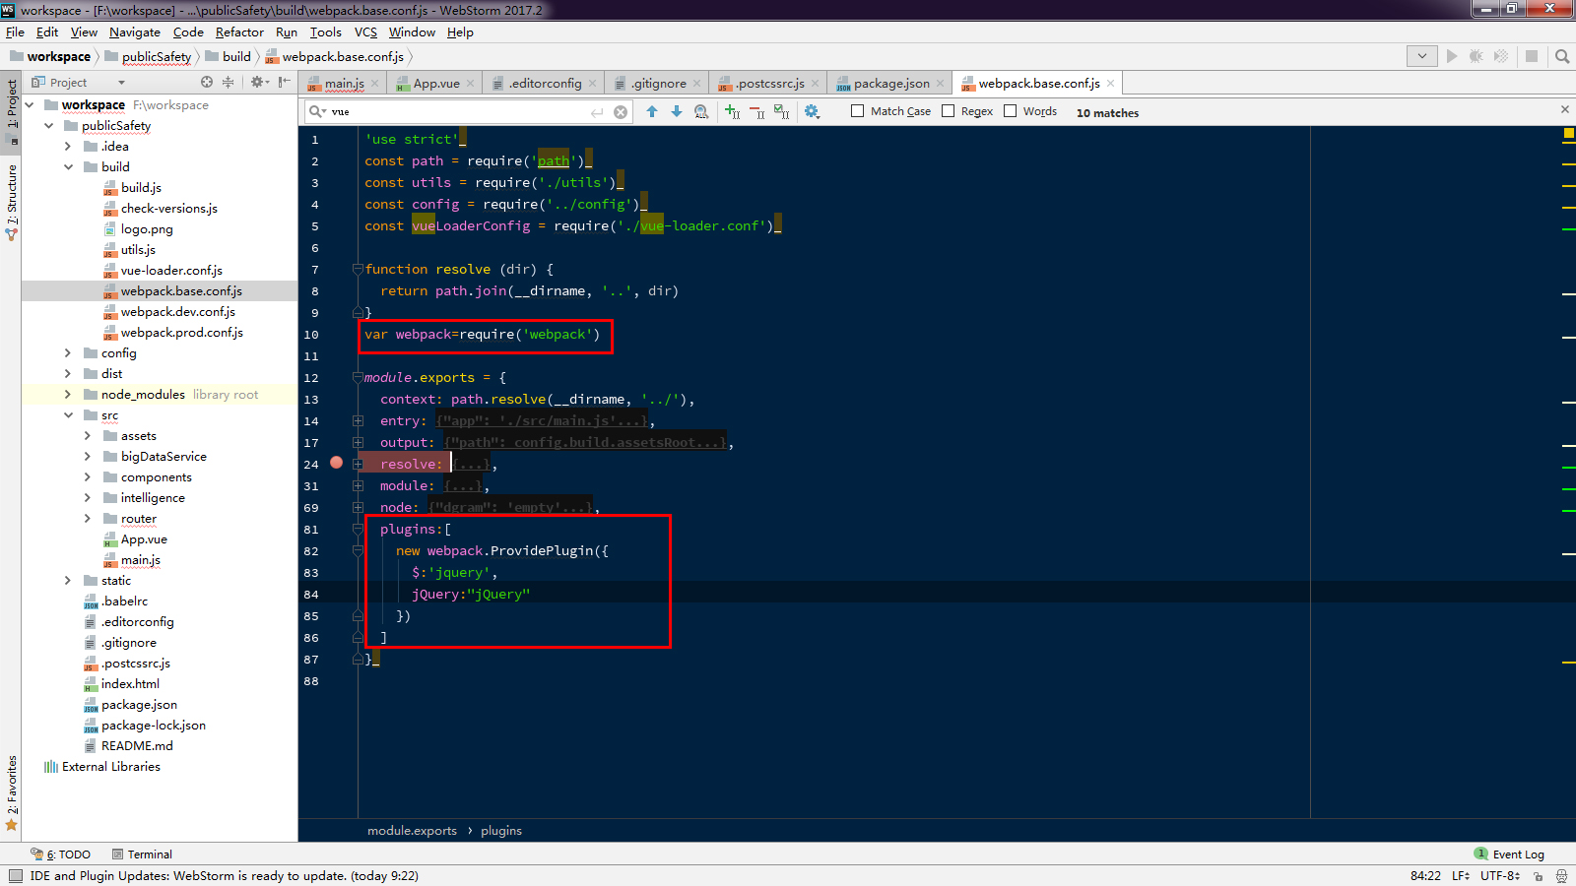Go to the next search occurrence (down arrow)
The width and height of the screenshot is (1576, 886).
coord(677,112)
